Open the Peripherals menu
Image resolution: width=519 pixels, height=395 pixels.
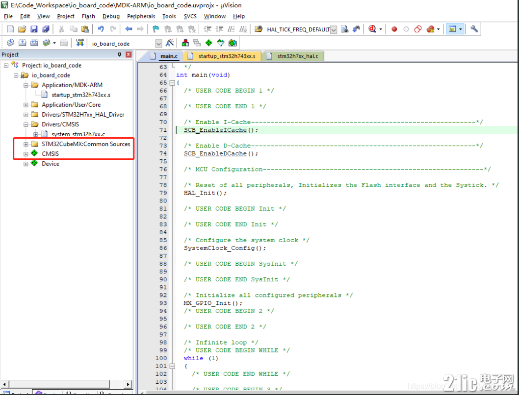click(141, 16)
